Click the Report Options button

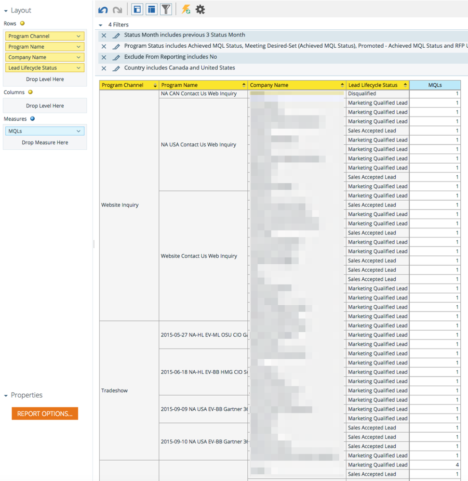[45, 414]
